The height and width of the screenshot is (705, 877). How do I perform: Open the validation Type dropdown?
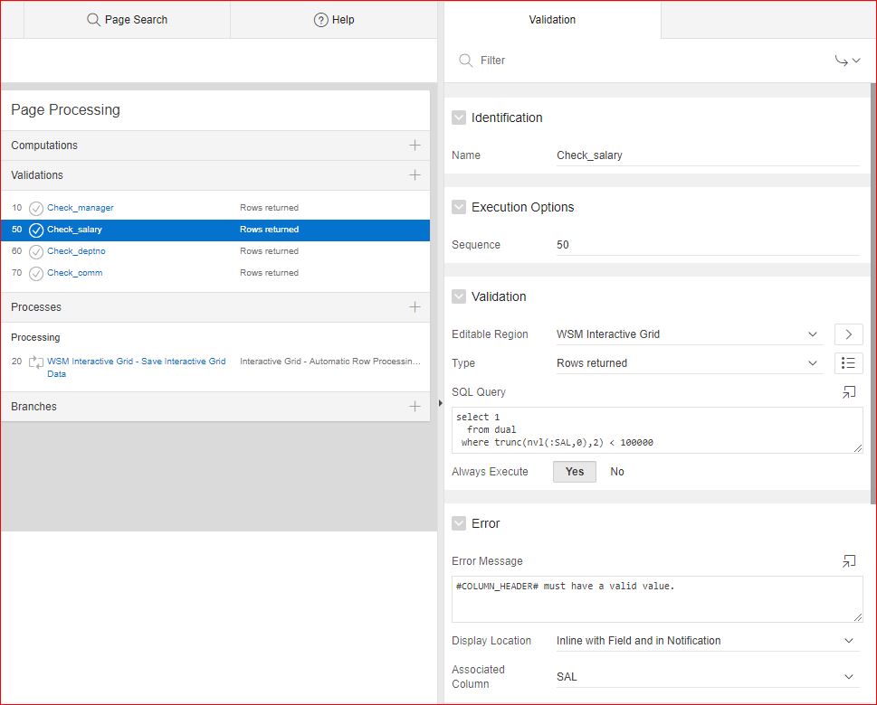[688, 363]
